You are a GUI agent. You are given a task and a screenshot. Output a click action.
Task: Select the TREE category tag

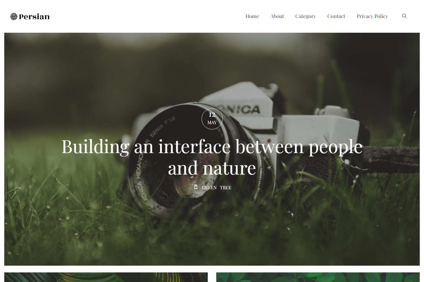[226, 188]
